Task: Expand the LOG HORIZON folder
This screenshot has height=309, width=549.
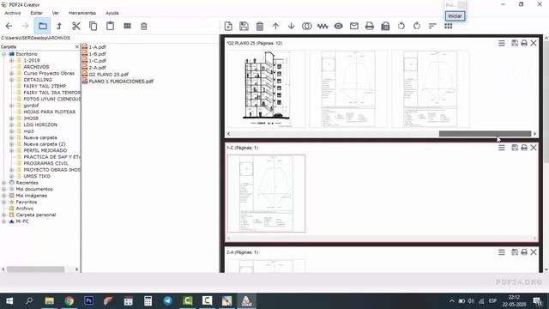Action: (x=11, y=124)
